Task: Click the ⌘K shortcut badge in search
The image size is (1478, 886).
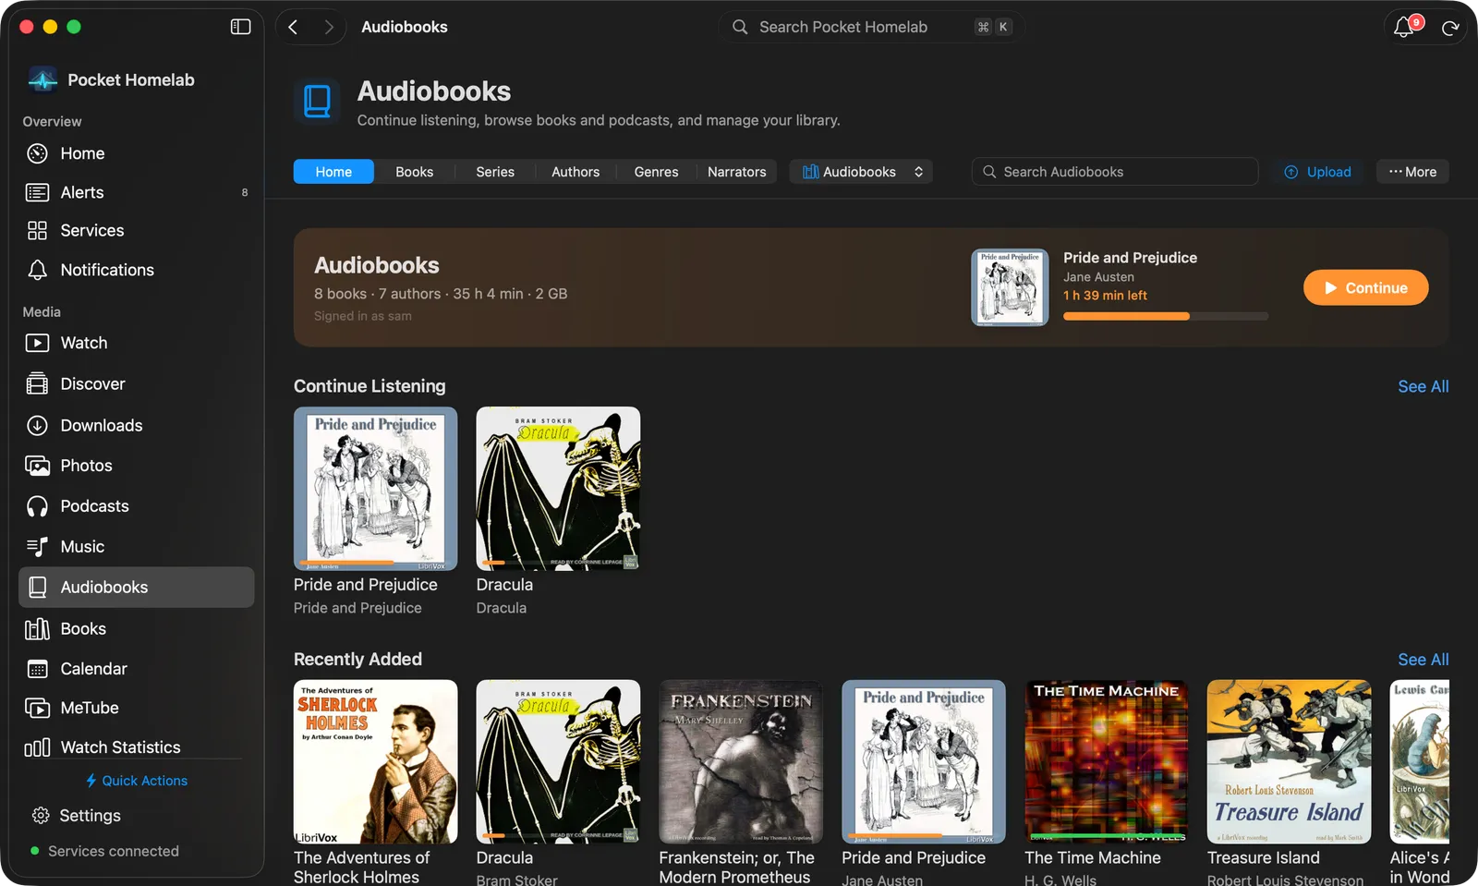Action: point(993,27)
